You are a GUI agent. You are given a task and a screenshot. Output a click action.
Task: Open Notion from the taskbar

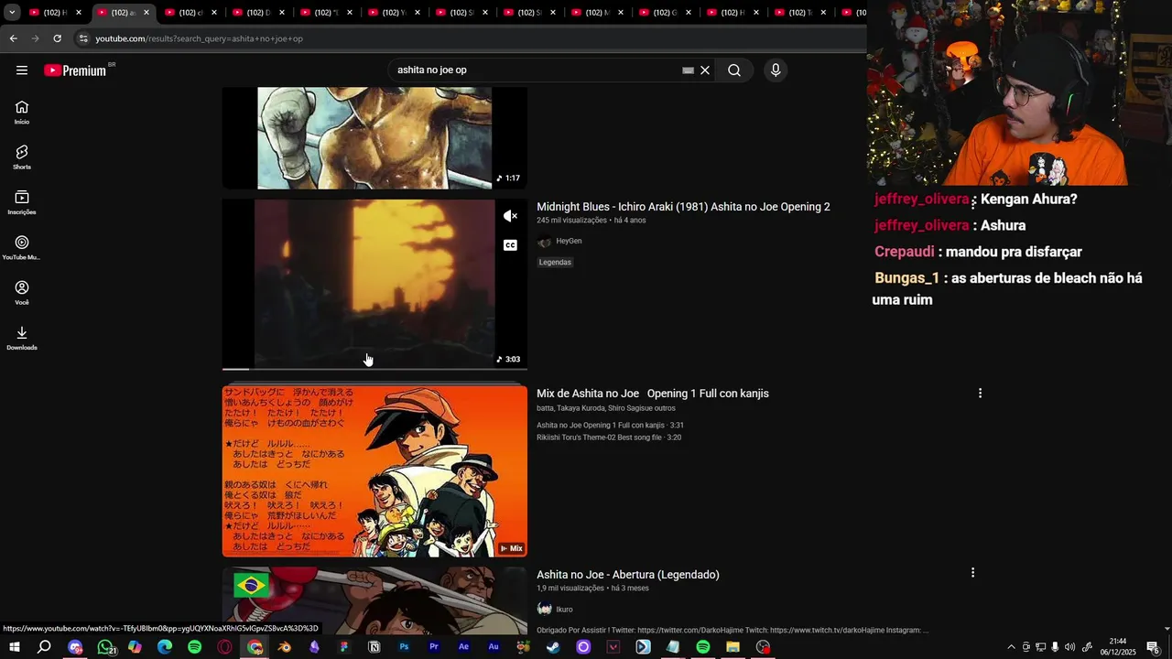point(374,647)
